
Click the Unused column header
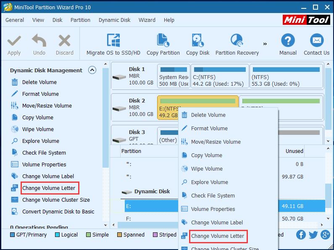[x=294, y=151]
